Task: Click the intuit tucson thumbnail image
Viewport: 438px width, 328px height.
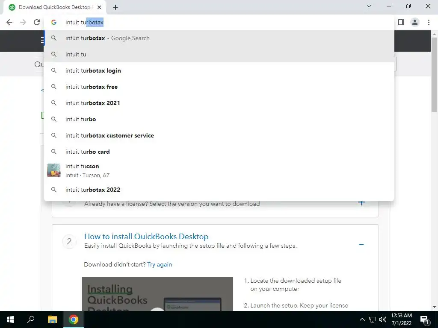Action: tap(53, 170)
